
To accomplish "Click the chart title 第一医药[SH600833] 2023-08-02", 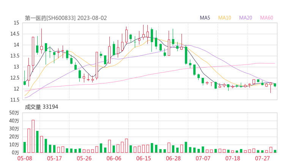I will 66,18.
